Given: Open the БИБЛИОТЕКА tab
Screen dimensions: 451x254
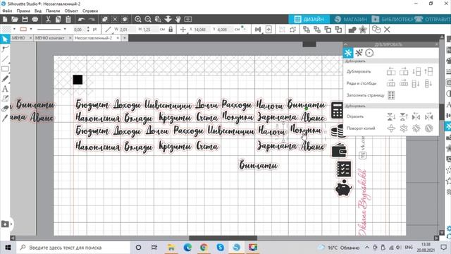Looking at the screenshot, I should (392, 19).
